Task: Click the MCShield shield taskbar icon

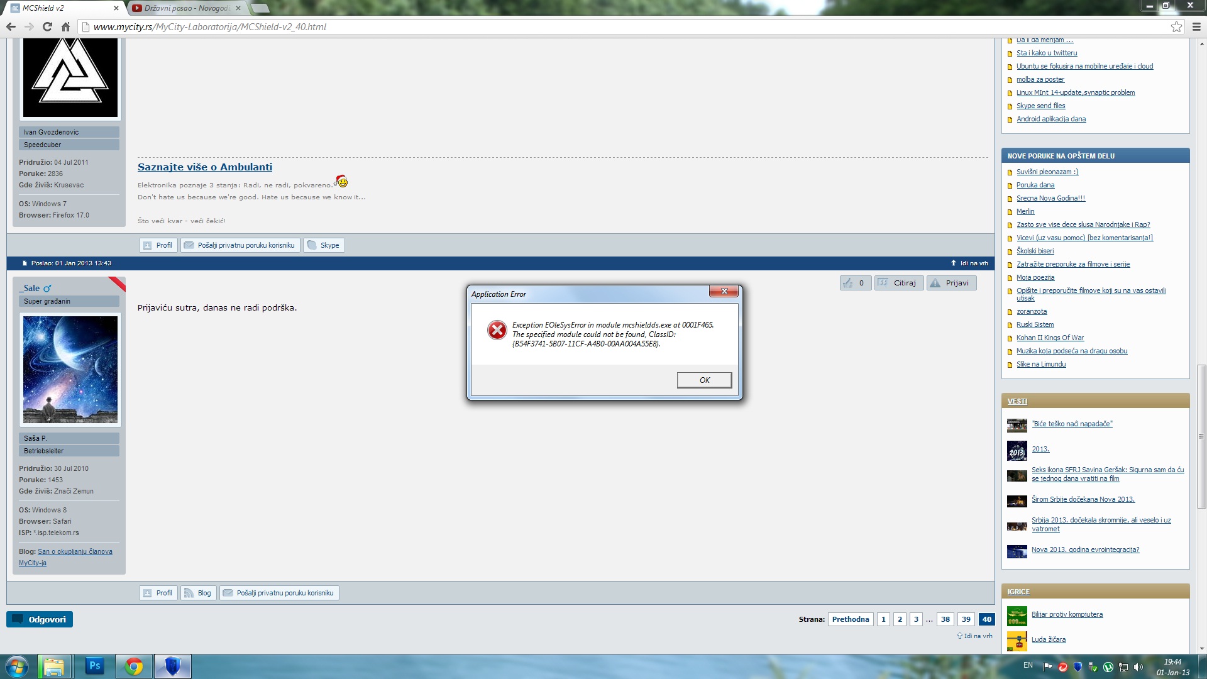Action: pyautogui.click(x=172, y=666)
